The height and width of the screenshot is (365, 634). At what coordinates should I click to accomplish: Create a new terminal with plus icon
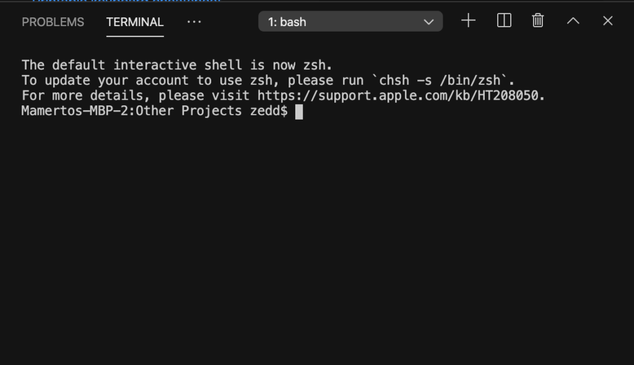point(468,20)
